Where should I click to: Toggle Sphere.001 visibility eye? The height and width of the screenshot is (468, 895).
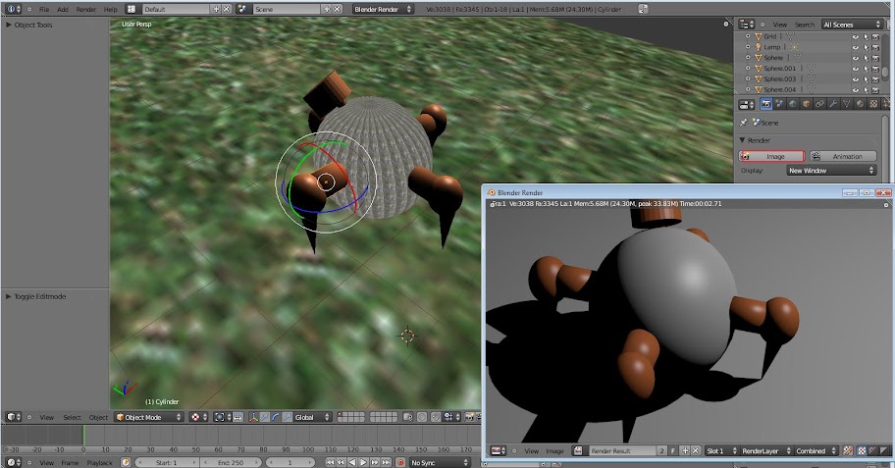click(855, 69)
